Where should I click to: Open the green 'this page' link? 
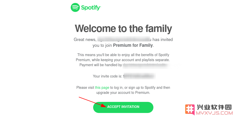(102, 88)
